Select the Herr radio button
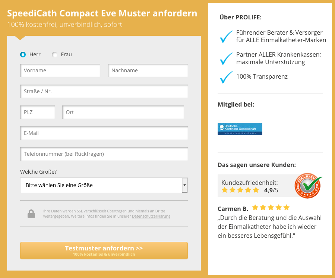The image size is (335, 278). pos(23,54)
